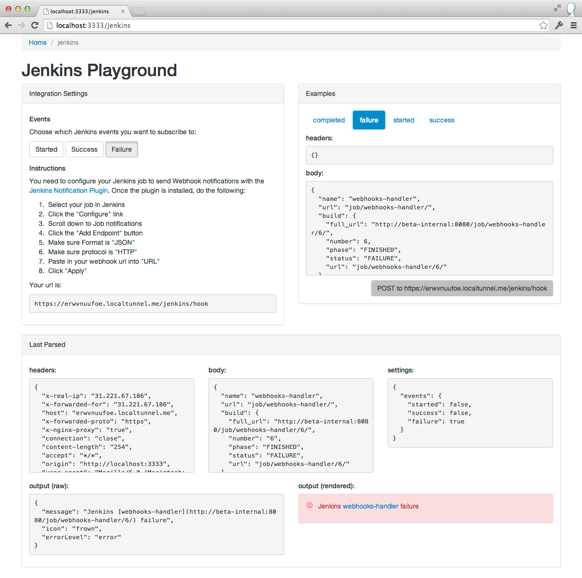This screenshot has height=578, width=582.
Task: Bookmark page with the star icon
Action: [x=543, y=25]
